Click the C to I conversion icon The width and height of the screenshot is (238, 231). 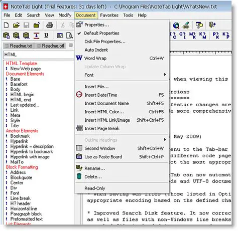183,36
